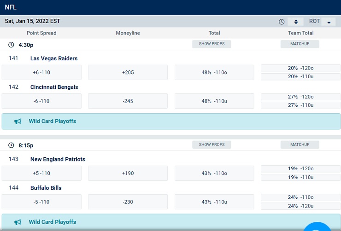Click the Total column header
Viewport: 341px width, 231px height.
coord(214,33)
